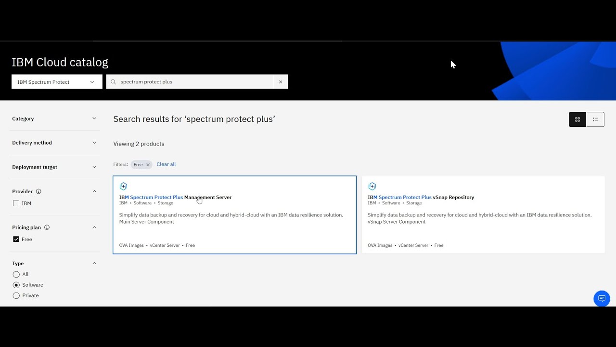Collapse the Type filter section
This screenshot has height=347, width=616.
pyautogui.click(x=94, y=264)
